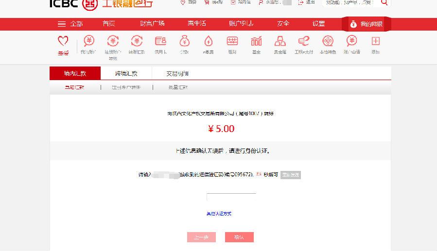
Task: Click the 确认 confirm button
Action: [239, 237]
